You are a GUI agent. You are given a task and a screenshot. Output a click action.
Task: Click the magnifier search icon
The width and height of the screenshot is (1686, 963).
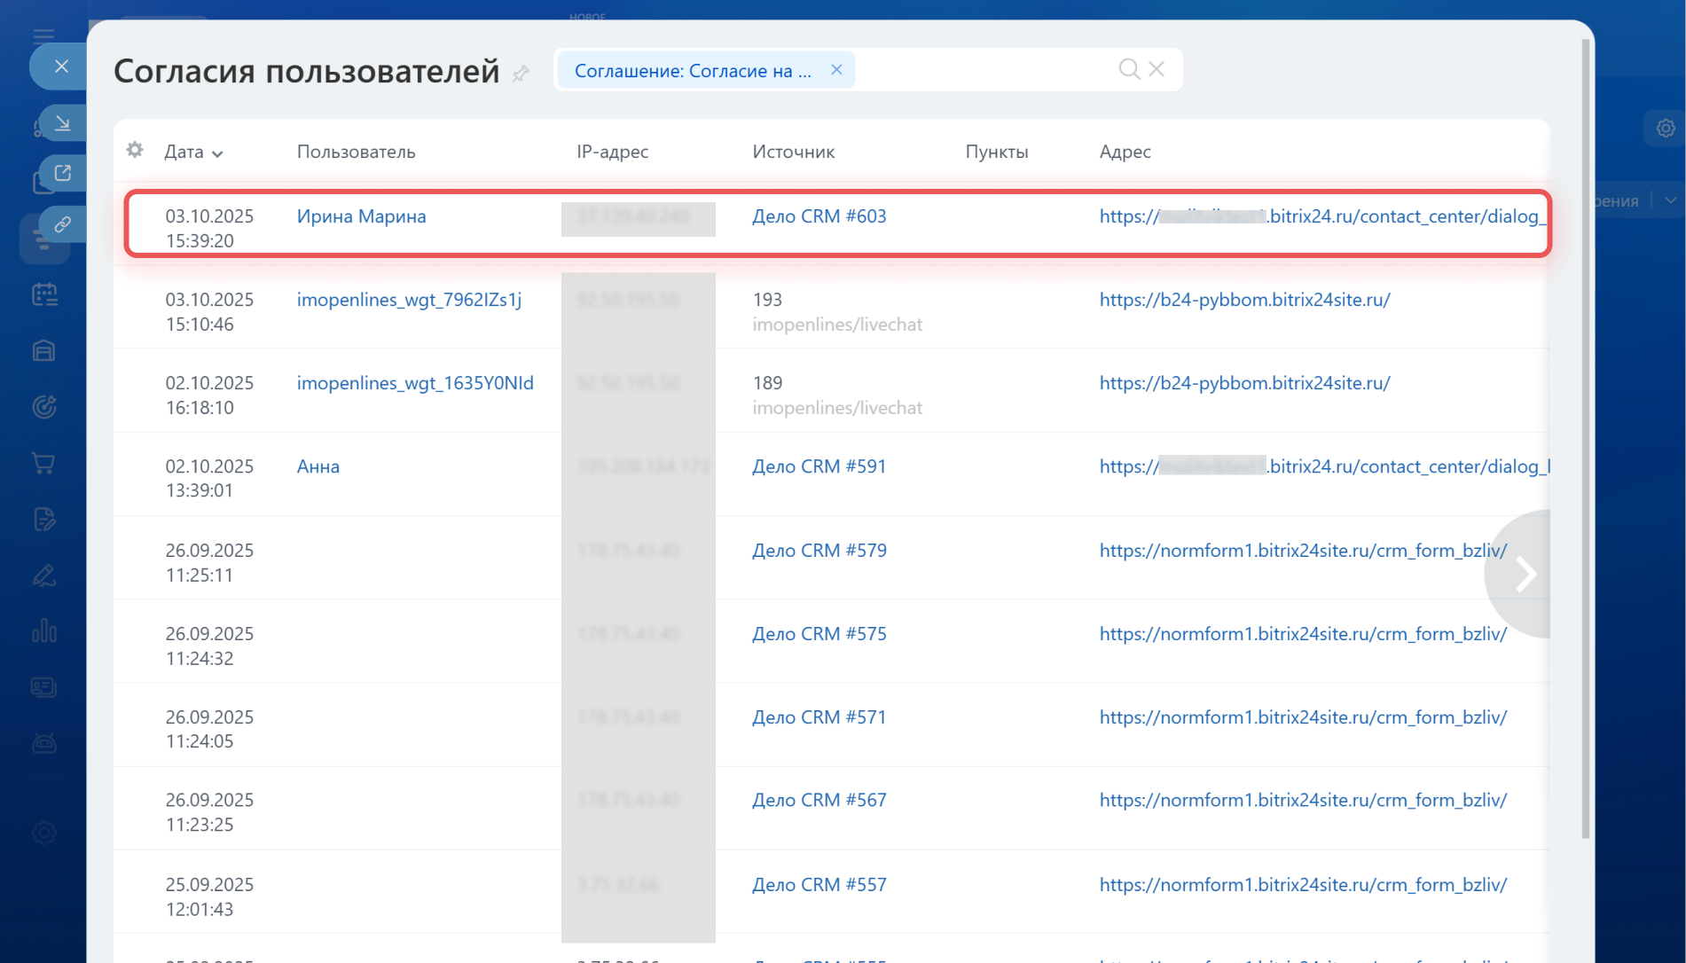click(x=1128, y=69)
